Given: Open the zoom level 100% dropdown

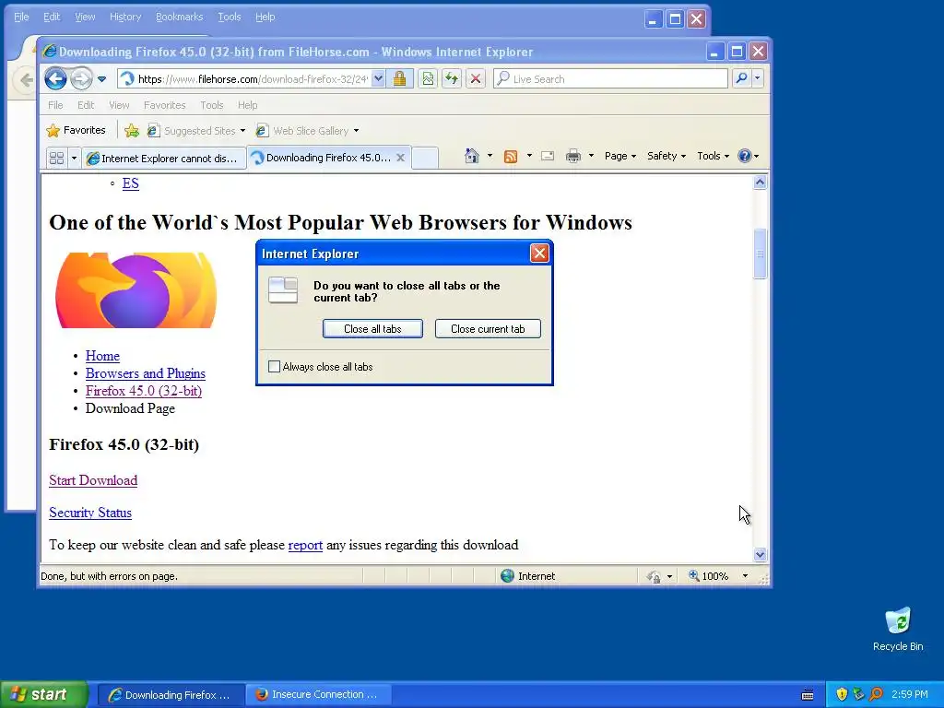Looking at the screenshot, I should tap(745, 576).
